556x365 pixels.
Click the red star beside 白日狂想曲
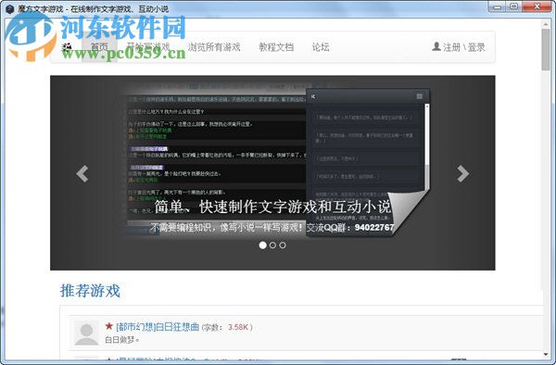(108, 326)
